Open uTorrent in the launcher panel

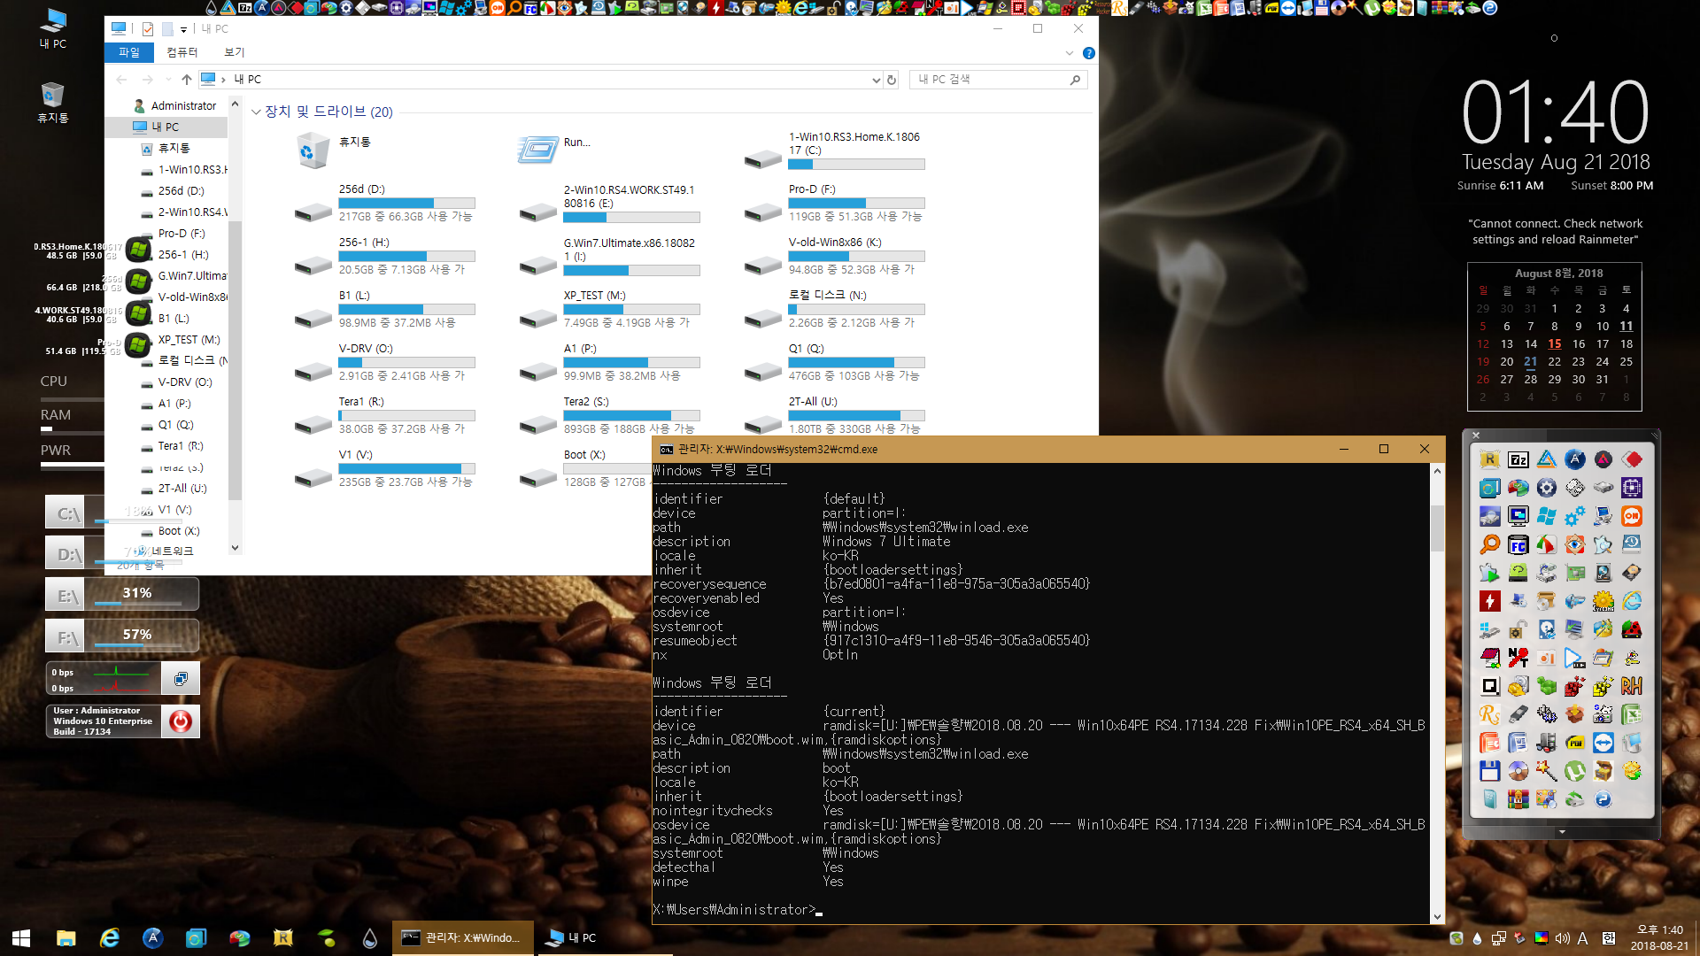[1574, 771]
